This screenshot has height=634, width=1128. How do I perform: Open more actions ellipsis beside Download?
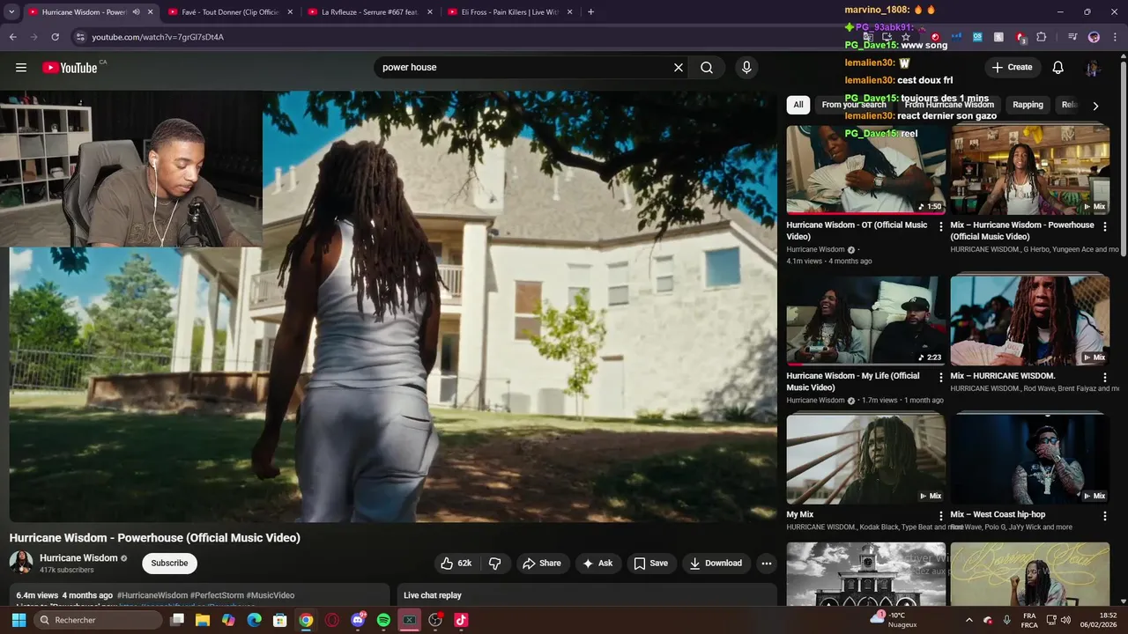point(767,564)
